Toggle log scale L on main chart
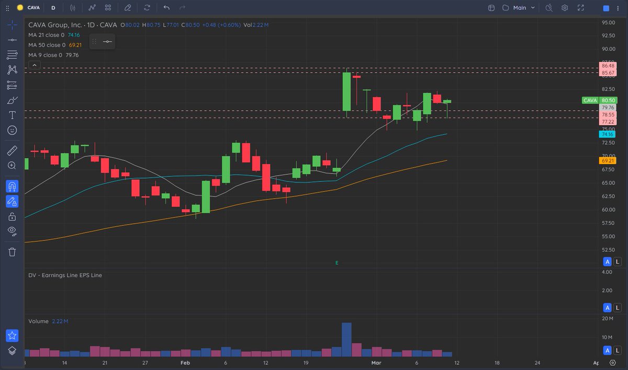Screen dimensions: 628x370 point(618,261)
